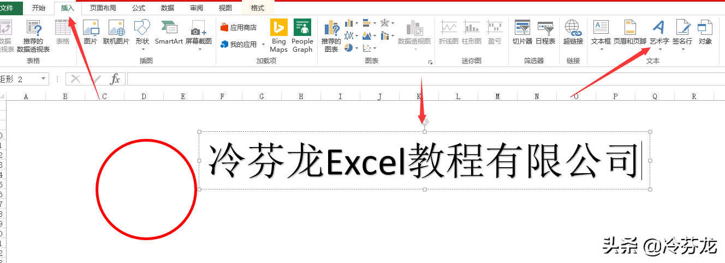
Task: Open the area chart dropdown
Action: (370, 36)
